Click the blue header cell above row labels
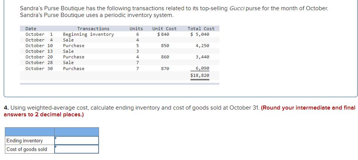The height and width of the screenshot is (160, 358). click(x=29, y=131)
